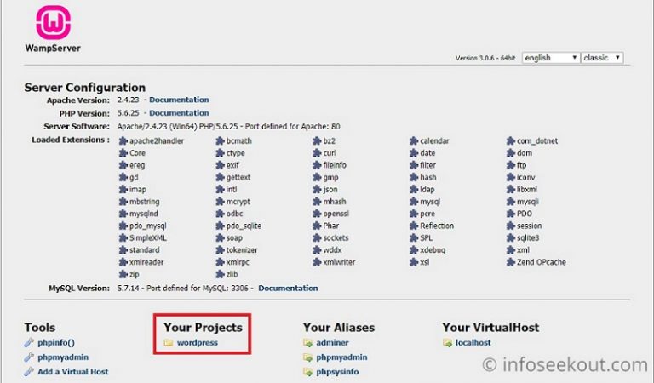Image resolution: width=654 pixels, height=383 pixels.
Task: Open the adminer alias link
Action: pyautogui.click(x=332, y=343)
